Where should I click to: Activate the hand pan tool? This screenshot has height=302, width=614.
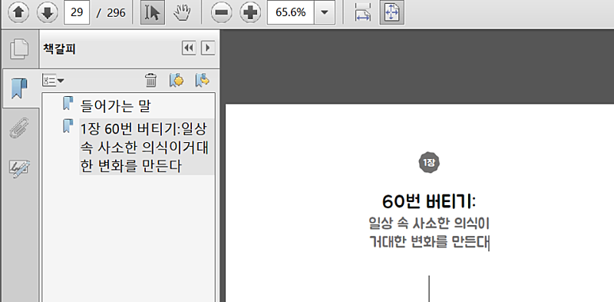[x=182, y=13]
